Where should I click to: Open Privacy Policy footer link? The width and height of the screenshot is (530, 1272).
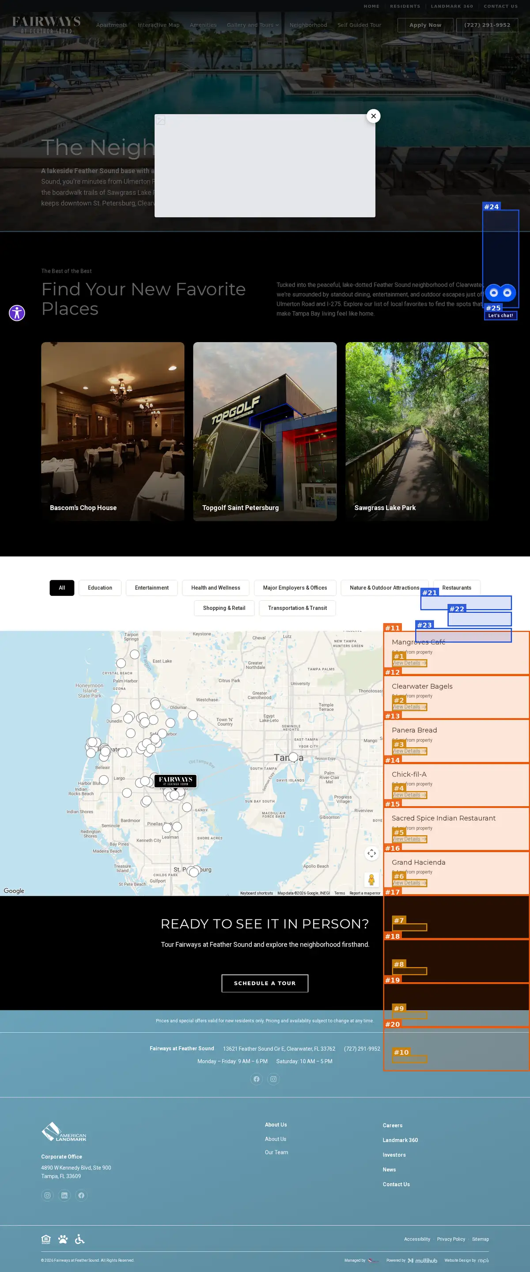450,1239
